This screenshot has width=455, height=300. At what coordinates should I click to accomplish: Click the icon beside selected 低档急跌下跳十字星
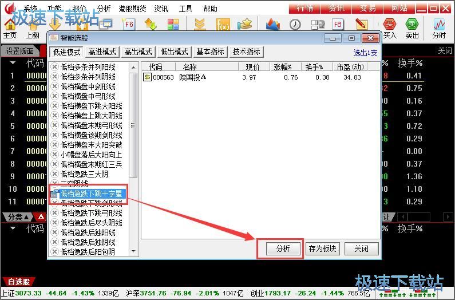[54, 194]
